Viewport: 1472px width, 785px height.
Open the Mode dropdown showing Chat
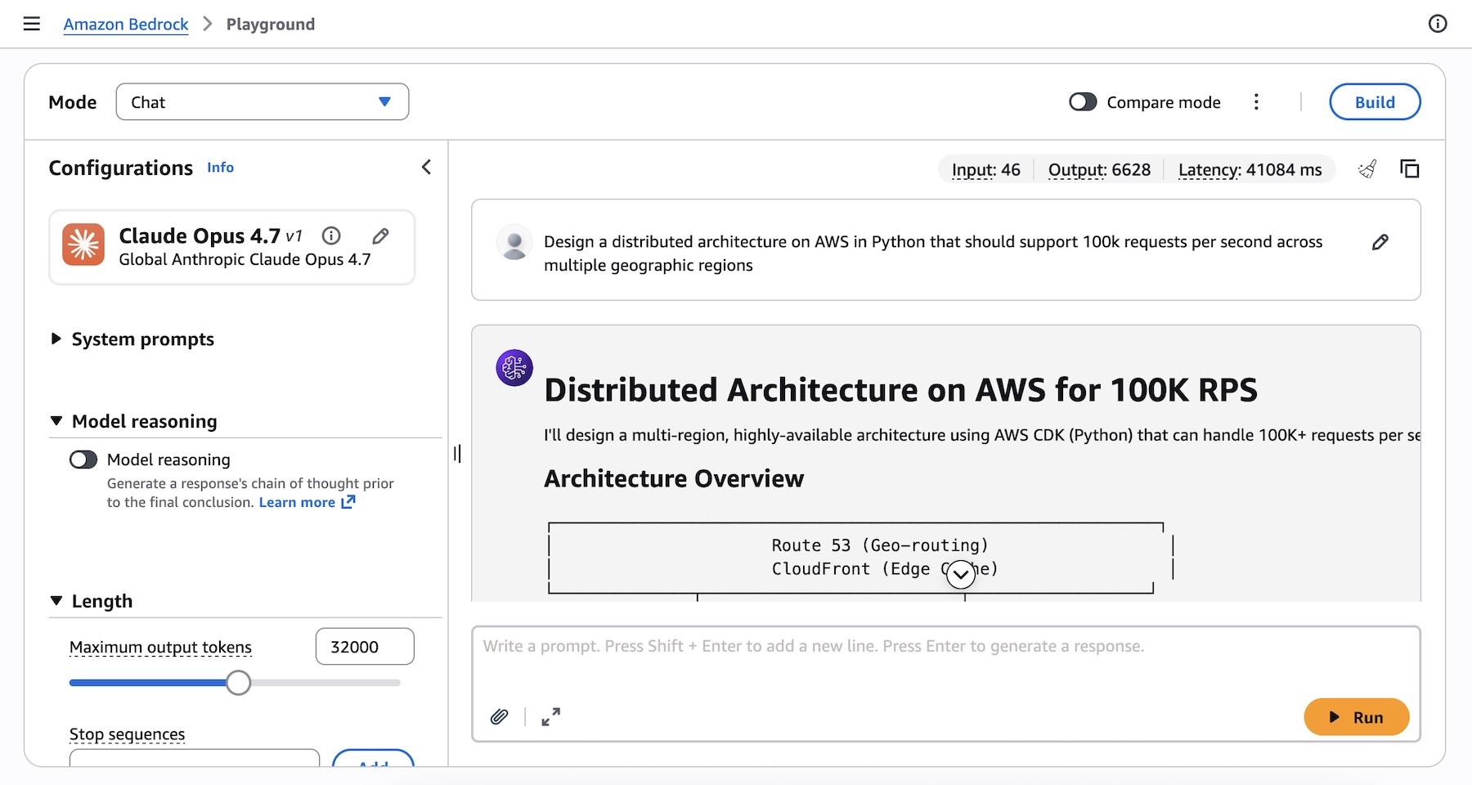coord(262,101)
